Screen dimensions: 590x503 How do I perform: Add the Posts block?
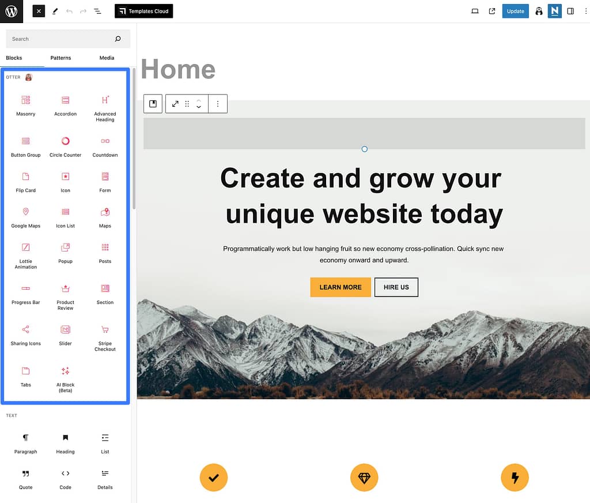(x=105, y=253)
